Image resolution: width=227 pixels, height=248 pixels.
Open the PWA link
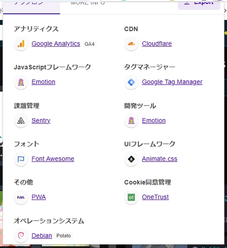pos(39,197)
